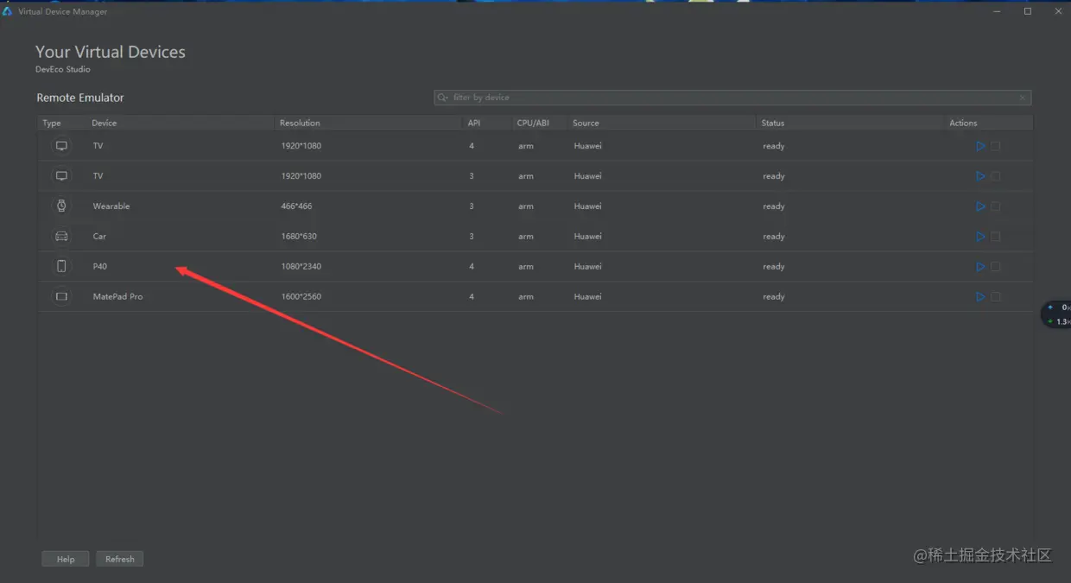Run the P40 emulator using its play icon
This screenshot has width=1071, height=583.
point(980,267)
